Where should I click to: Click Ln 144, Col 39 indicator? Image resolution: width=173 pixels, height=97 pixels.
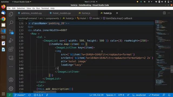click(97, 95)
